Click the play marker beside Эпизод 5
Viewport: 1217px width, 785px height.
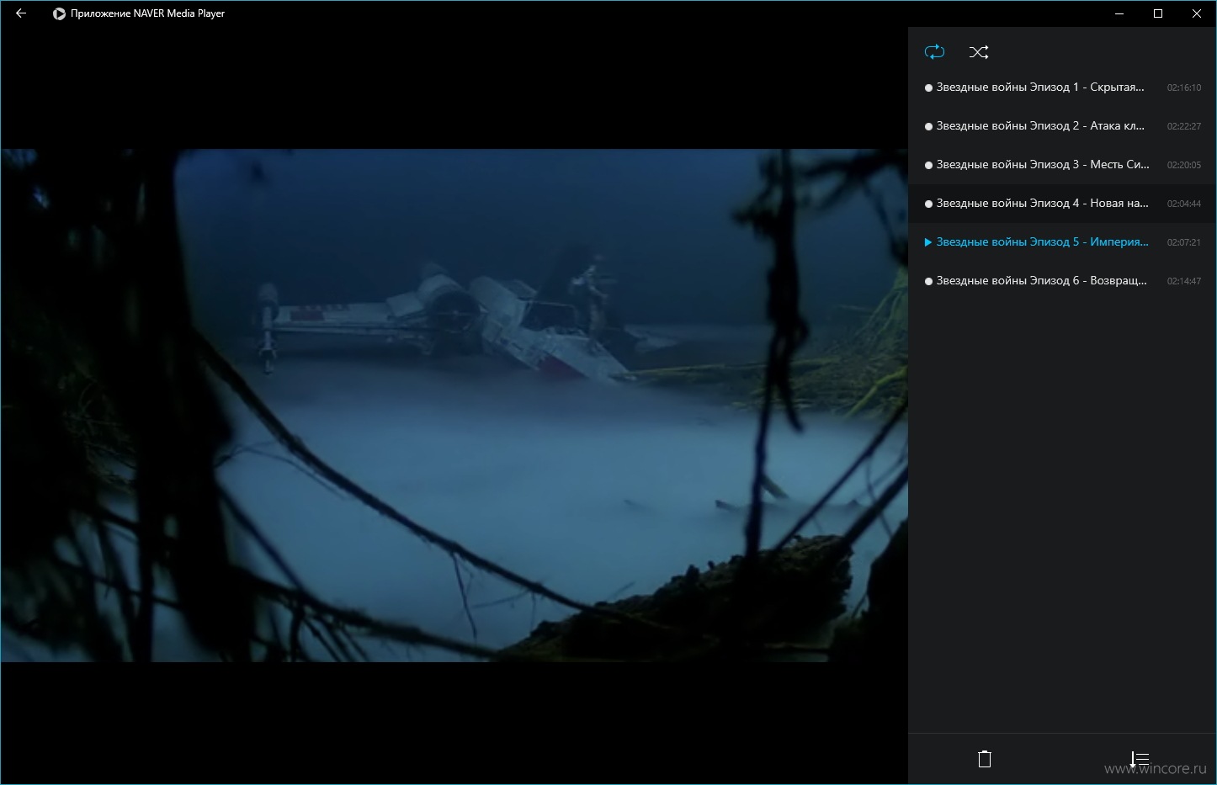coord(928,242)
